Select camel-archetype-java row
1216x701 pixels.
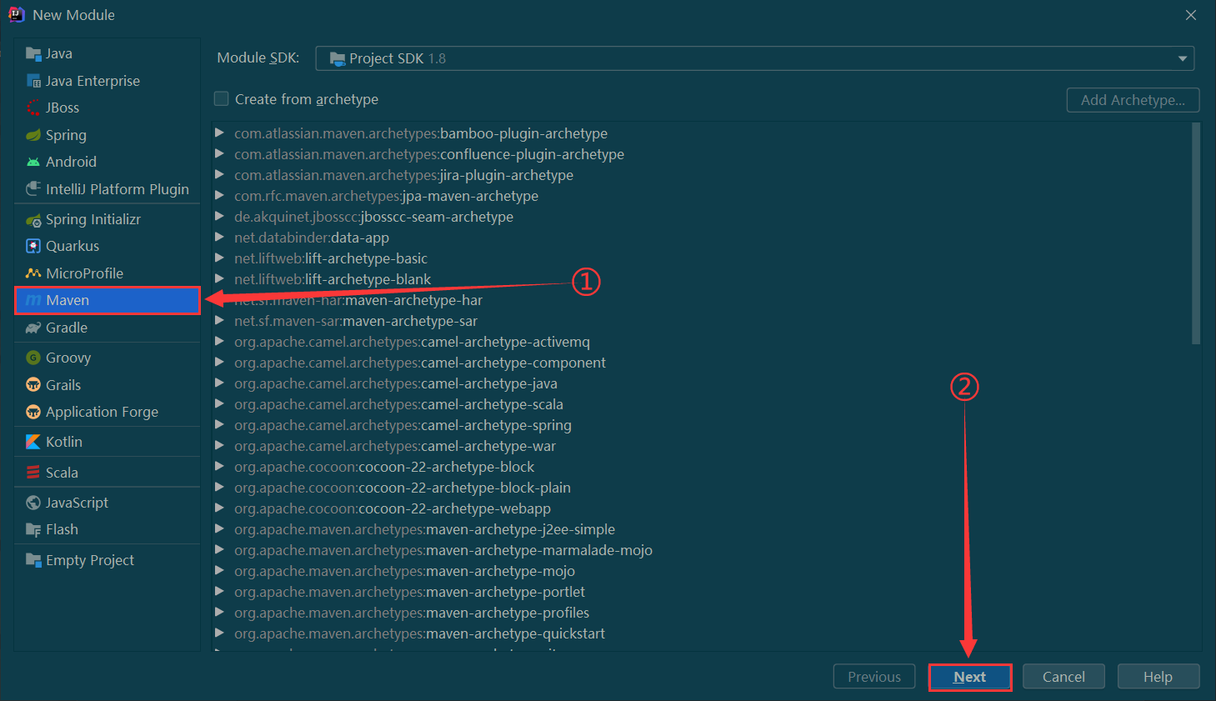702,383
